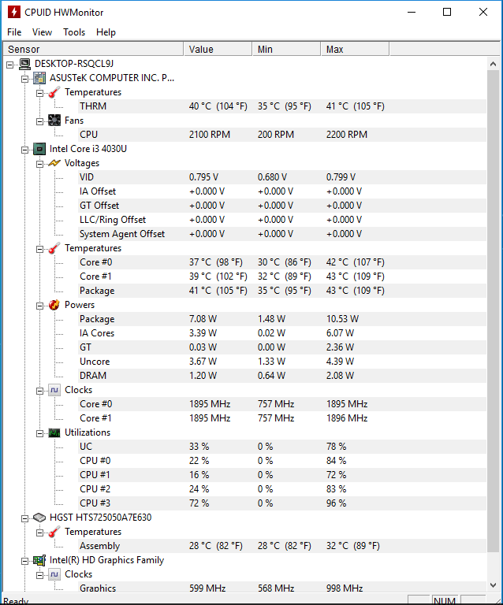Open the File menu
Image resolution: width=503 pixels, height=605 pixels.
coord(14,32)
